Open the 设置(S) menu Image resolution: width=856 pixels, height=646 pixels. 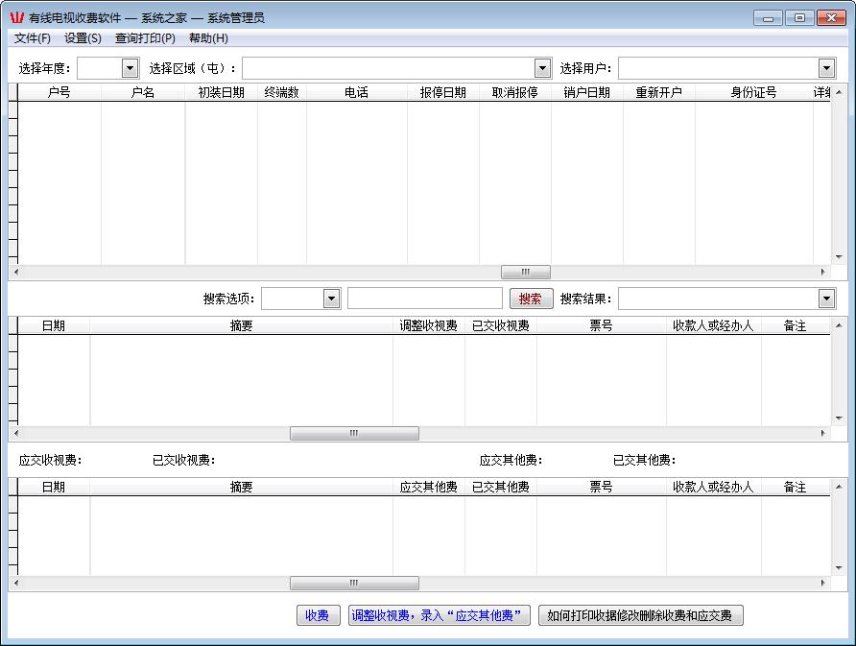pyautogui.click(x=83, y=38)
